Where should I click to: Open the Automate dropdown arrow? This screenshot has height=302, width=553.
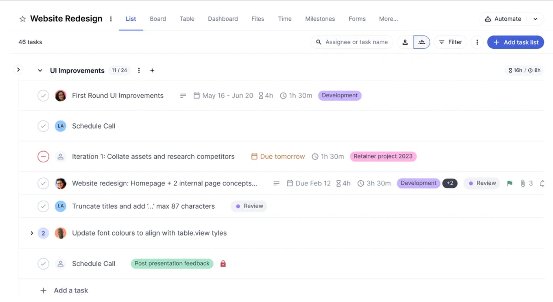click(535, 18)
